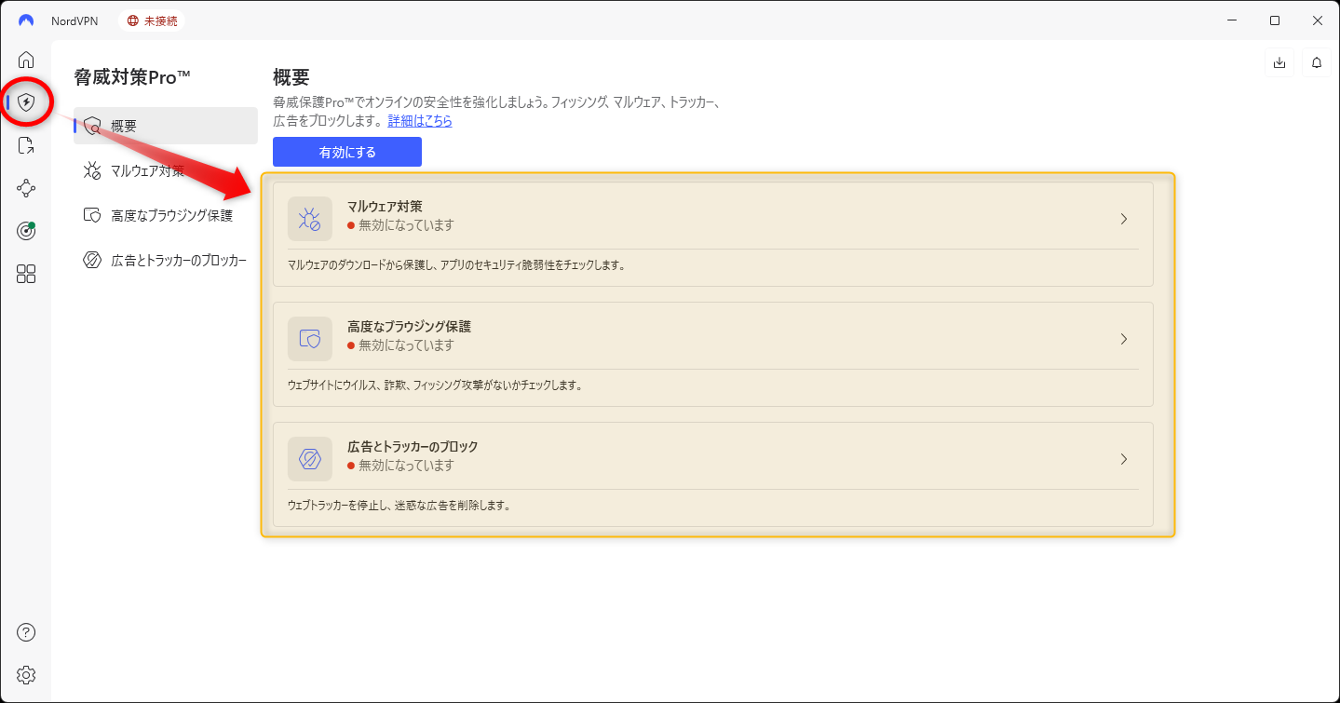Follow the 詳細はこちら link

coord(420,121)
